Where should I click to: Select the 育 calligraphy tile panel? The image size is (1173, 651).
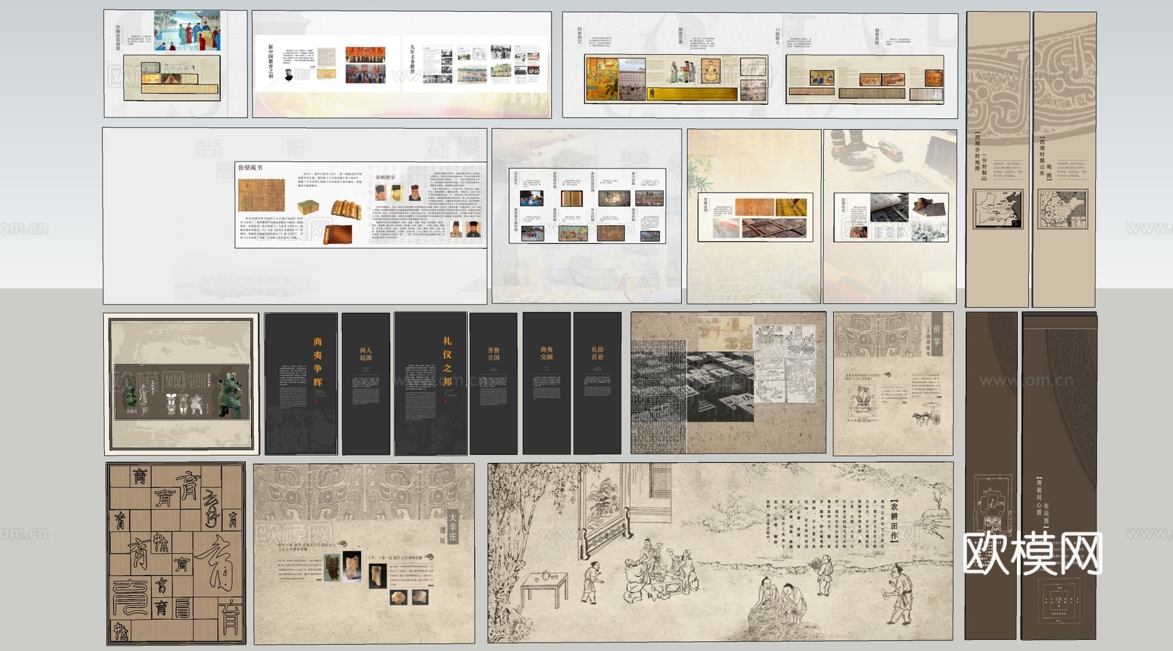(176, 553)
